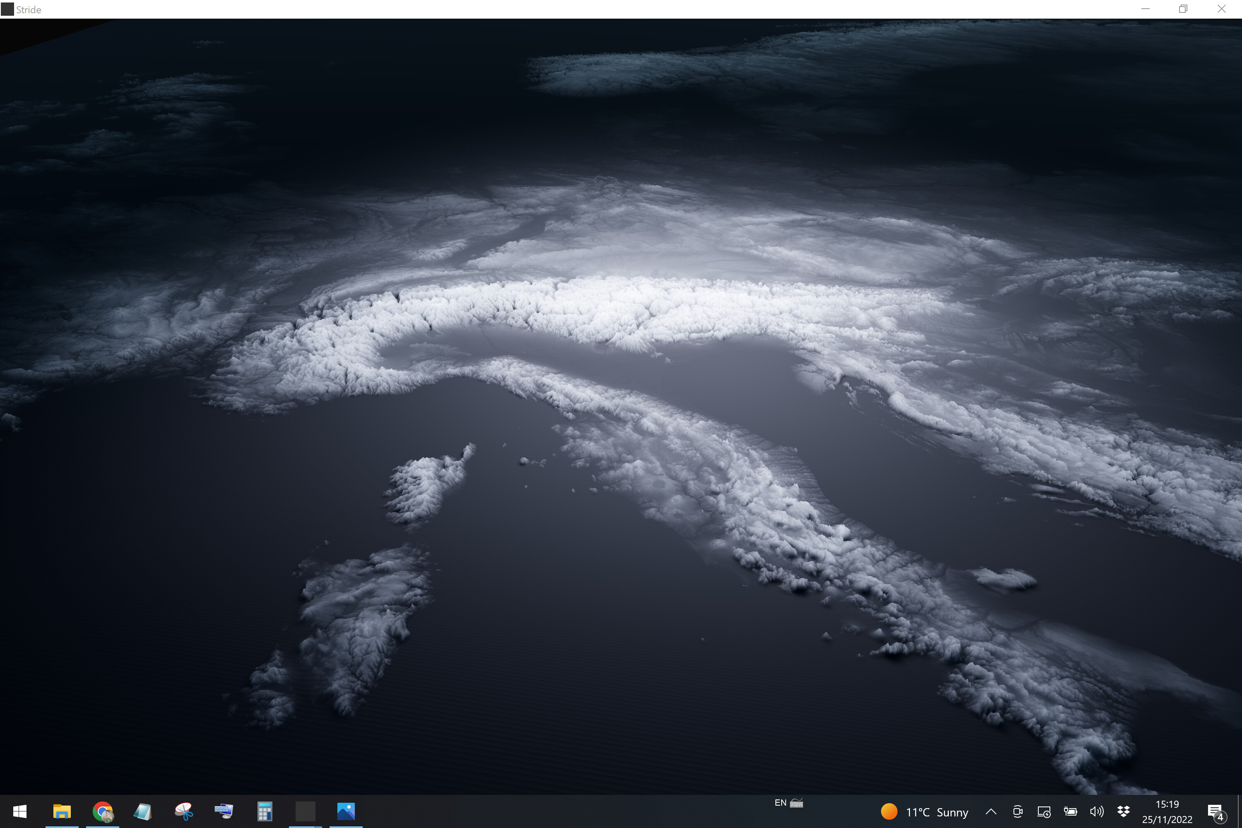Select the Stride app taskbar button
1242x828 pixels.
pos(305,811)
